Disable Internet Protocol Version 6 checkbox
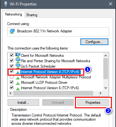Screen dimensions: 116x127 [x=11, y=87]
